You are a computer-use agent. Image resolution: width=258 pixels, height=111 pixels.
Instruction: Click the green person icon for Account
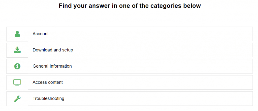17,34
